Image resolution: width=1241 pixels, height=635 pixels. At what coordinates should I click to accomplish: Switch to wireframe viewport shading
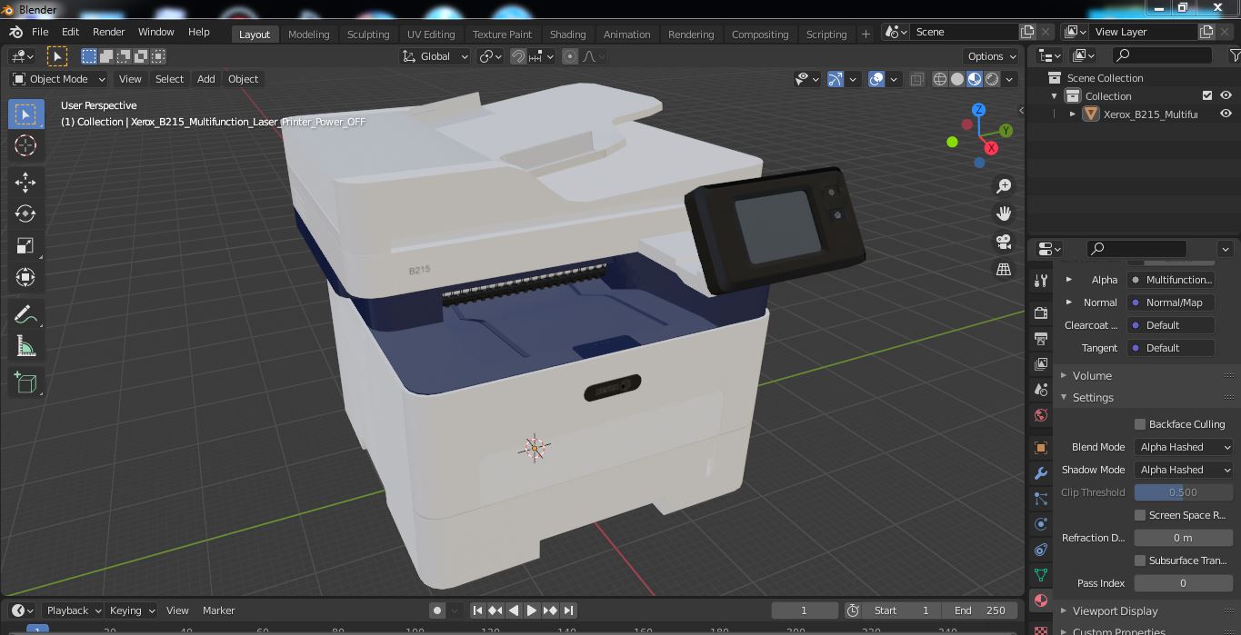point(940,79)
